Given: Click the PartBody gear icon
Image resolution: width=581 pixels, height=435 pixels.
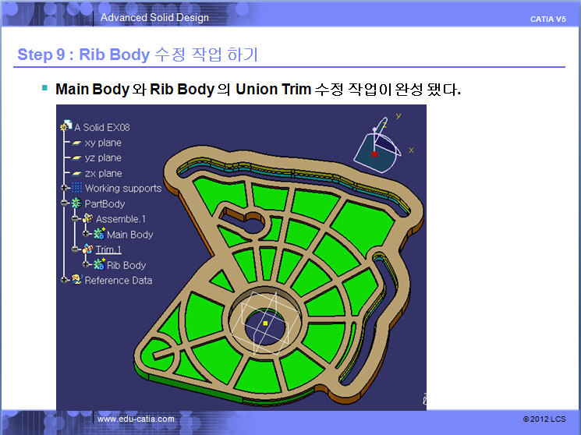Looking at the screenshot, I should (x=76, y=203).
